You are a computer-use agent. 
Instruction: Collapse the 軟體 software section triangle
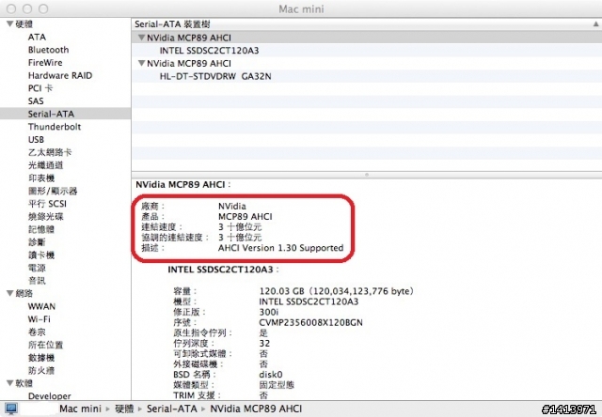pyautogui.click(x=10, y=383)
